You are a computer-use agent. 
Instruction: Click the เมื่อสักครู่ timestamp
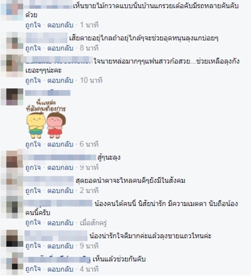coord(94,223)
